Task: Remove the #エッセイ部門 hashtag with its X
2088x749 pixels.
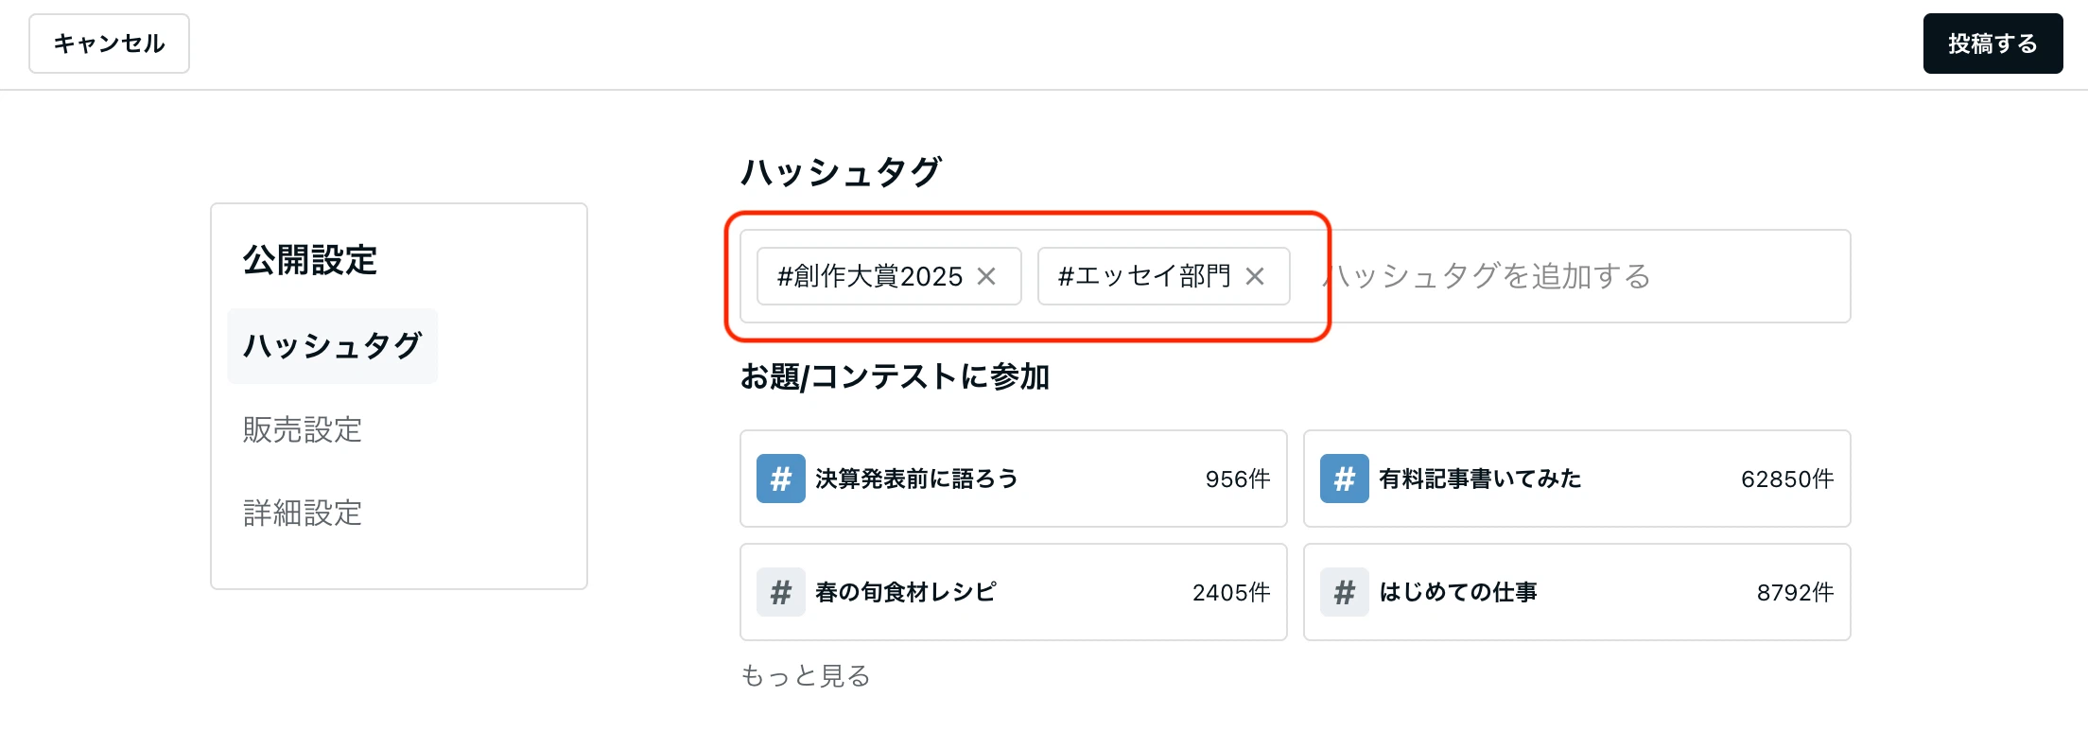Action: pos(1255,276)
